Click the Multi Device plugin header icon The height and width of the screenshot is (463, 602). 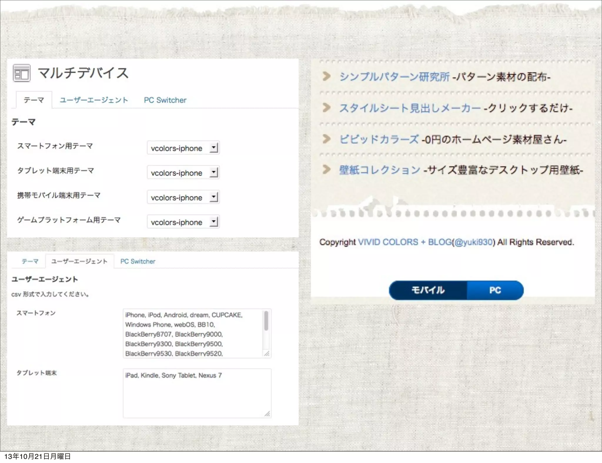pos(22,73)
